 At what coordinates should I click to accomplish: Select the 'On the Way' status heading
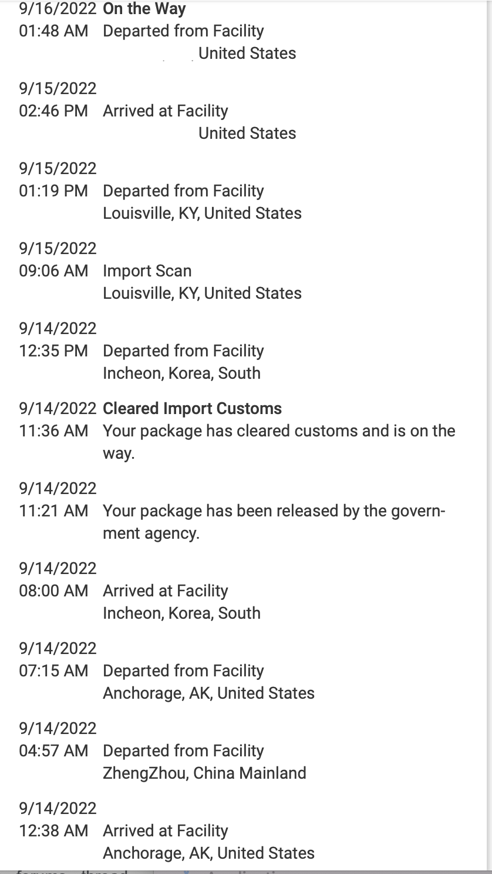[144, 9]
